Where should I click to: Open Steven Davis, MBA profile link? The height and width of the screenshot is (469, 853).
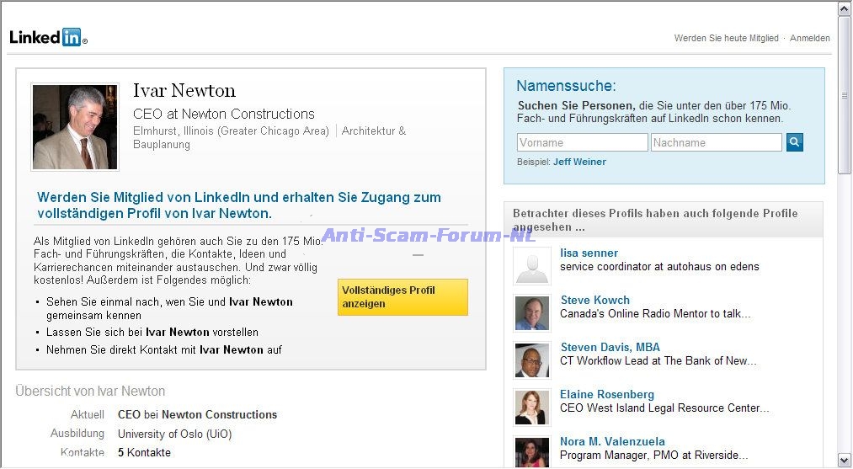point(610,347)
